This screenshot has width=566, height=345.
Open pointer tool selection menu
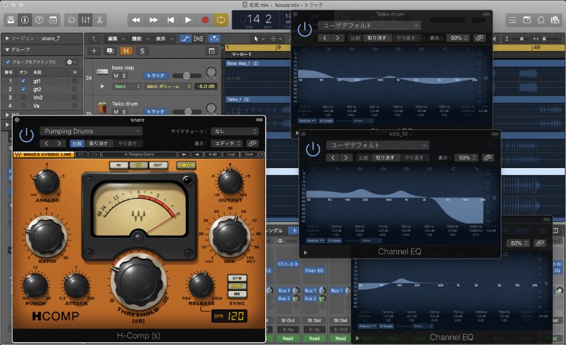[259, 39]
